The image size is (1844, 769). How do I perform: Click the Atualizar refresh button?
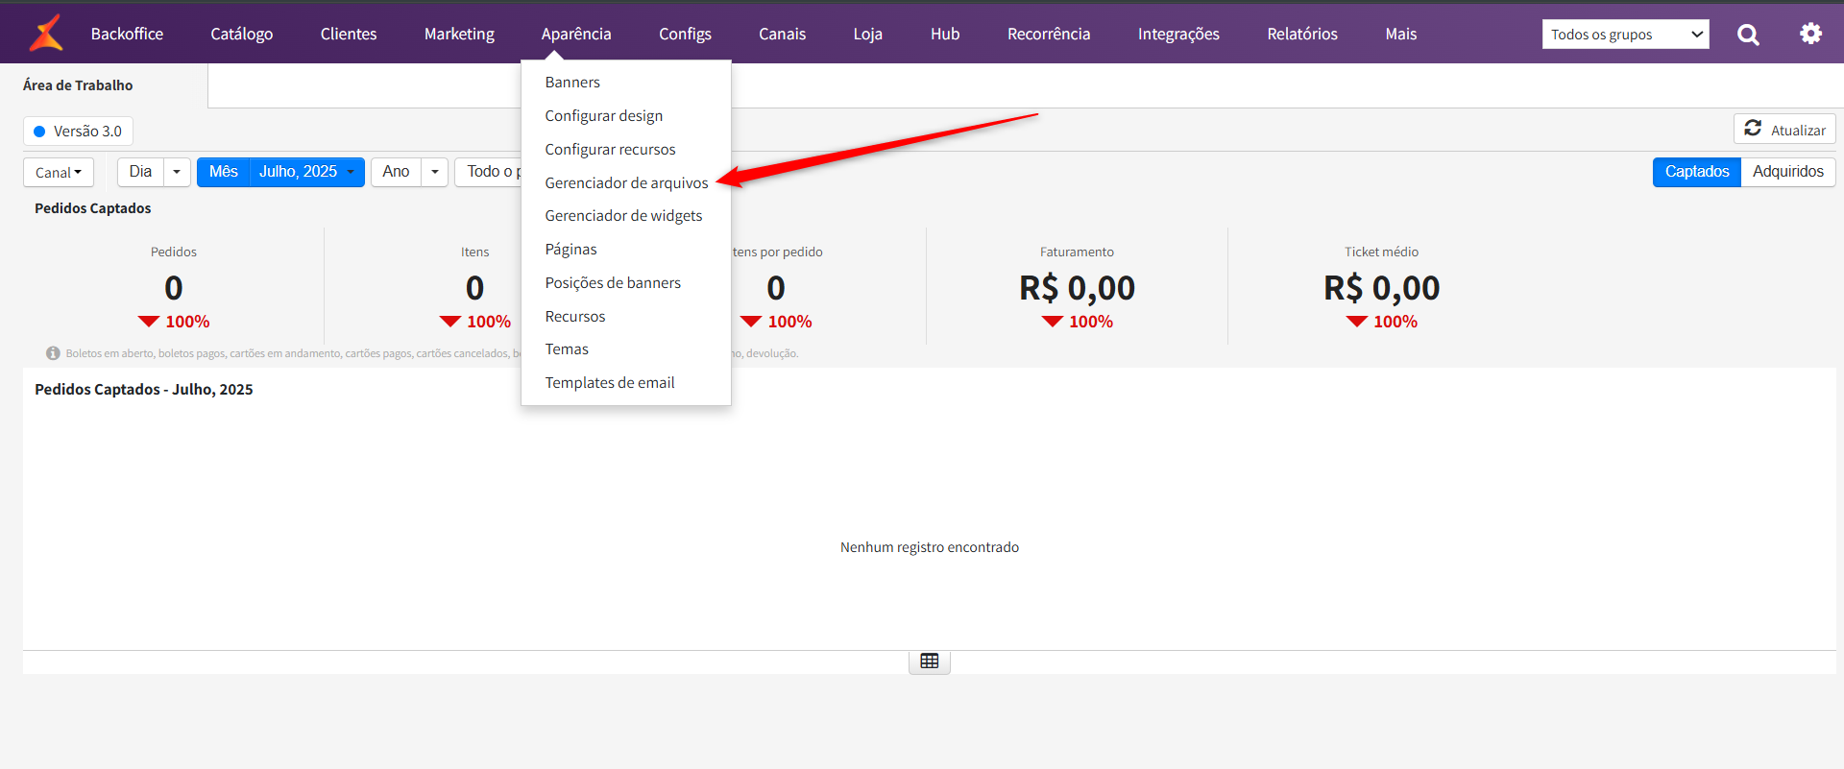point(1784,130)
